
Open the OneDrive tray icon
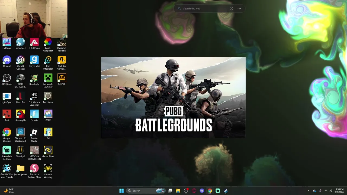(314, 191)
